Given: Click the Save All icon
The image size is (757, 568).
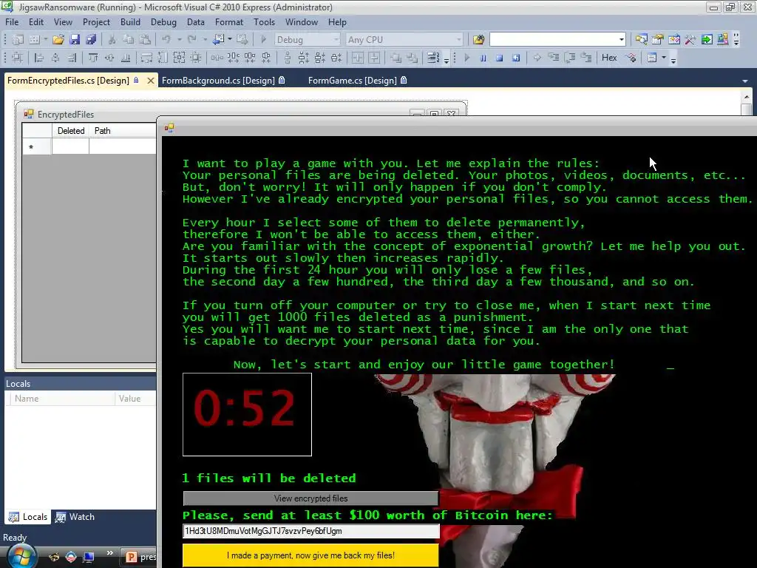Looking at the screenshot, I should (90, 40).
